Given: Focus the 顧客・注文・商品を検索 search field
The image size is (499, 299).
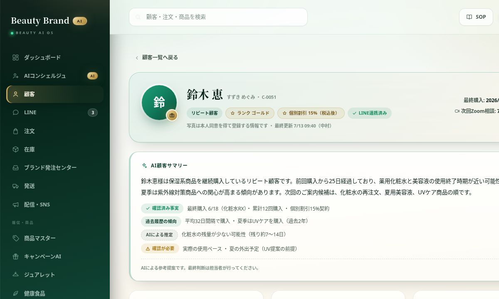Looking at the screenshot, I should pos(218,17).
